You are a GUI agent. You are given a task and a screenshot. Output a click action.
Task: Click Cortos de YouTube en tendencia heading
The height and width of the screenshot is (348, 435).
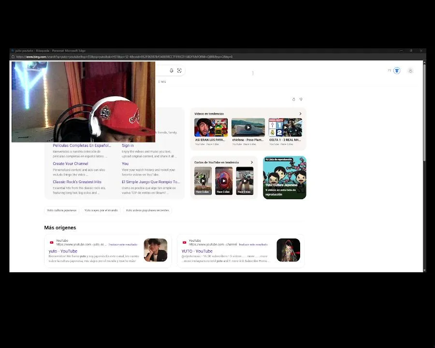coord(217,162)
